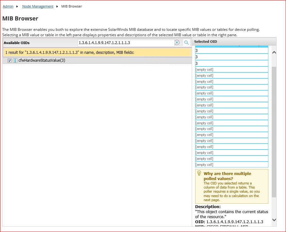Click the lightbulb hint icon

pyautogui.click(x=199, y=173)
